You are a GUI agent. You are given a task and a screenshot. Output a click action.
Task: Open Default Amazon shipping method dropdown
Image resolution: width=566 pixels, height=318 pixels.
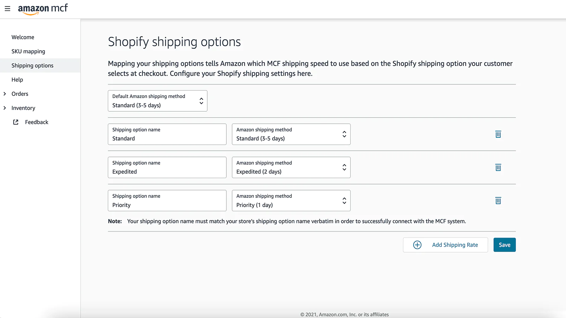point(157,101)
